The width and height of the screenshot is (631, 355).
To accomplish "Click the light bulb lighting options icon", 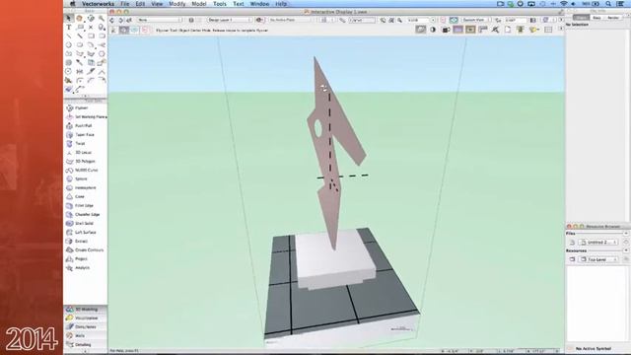I will (533, 30).
